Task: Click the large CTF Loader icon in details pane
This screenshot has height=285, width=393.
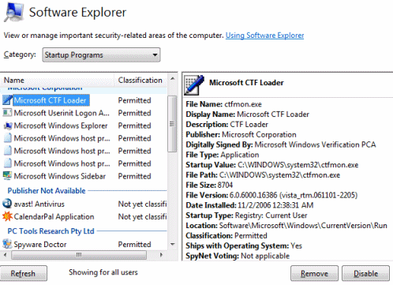Action: (194, 84)
